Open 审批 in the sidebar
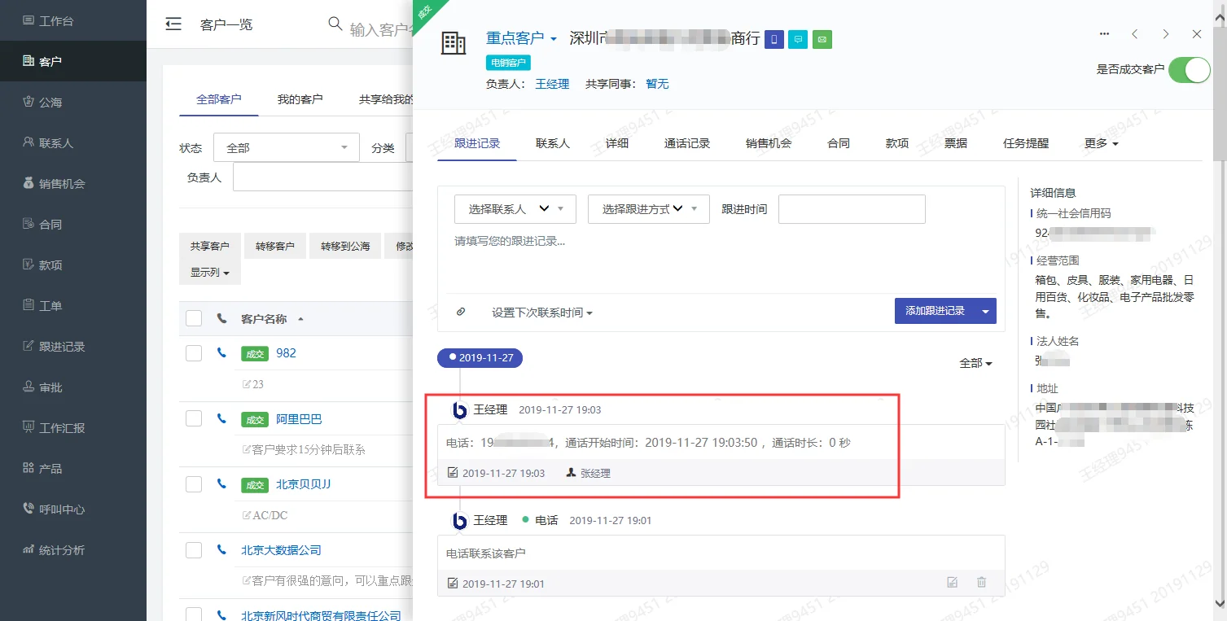Screen dimensions: 1227x621 pos(73,387)
